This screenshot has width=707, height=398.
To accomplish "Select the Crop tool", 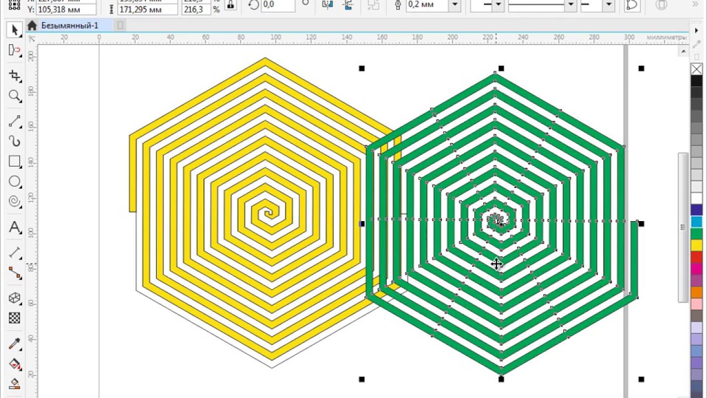I will click(15, 76).
